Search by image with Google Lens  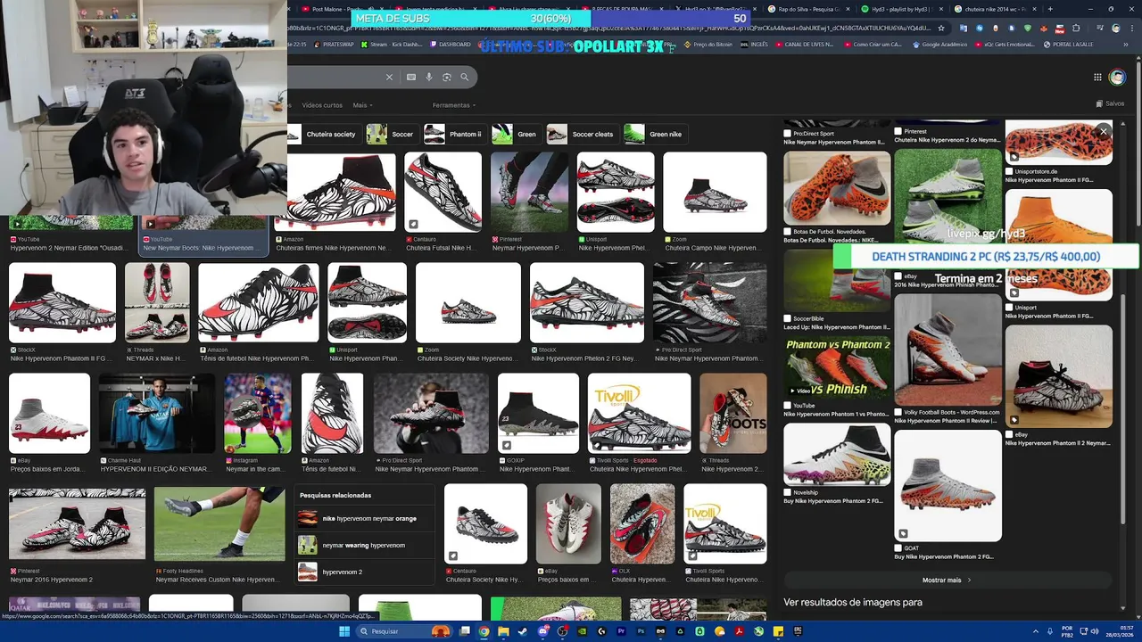(x=447, y=78)
